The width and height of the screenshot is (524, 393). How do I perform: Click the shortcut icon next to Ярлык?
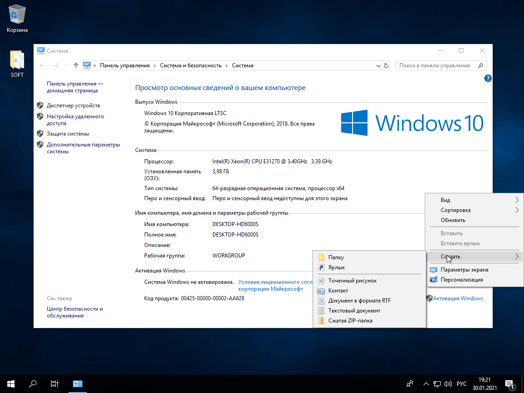point(321,267)
